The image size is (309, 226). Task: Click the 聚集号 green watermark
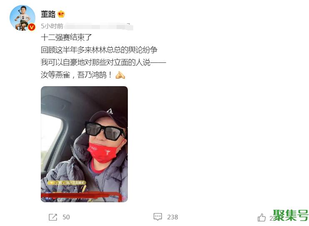point(291,216)
